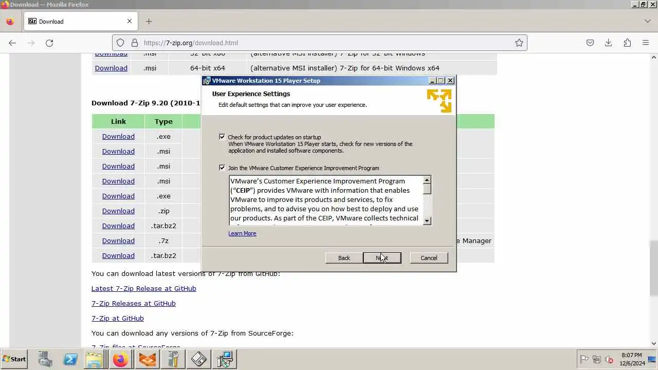Open '7-Zip Releases at GitHub' link
This screenshot has height=370, width=658.
(x=134, y=303)
